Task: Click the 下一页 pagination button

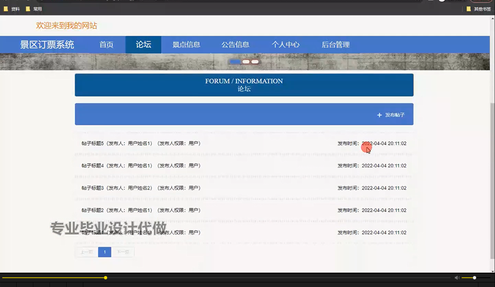Action: (x=123, y=252)
